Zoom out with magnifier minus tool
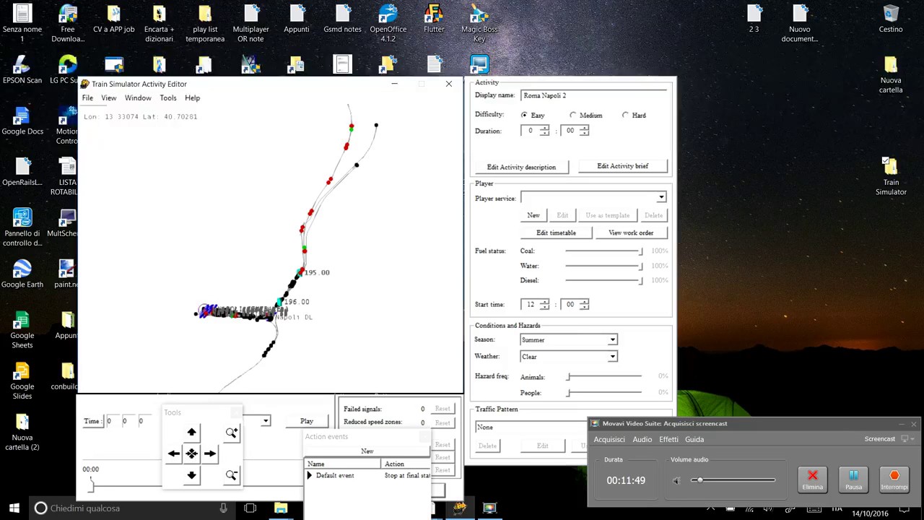The width and height of the screenshot is (924, 520). click(231, 475)
